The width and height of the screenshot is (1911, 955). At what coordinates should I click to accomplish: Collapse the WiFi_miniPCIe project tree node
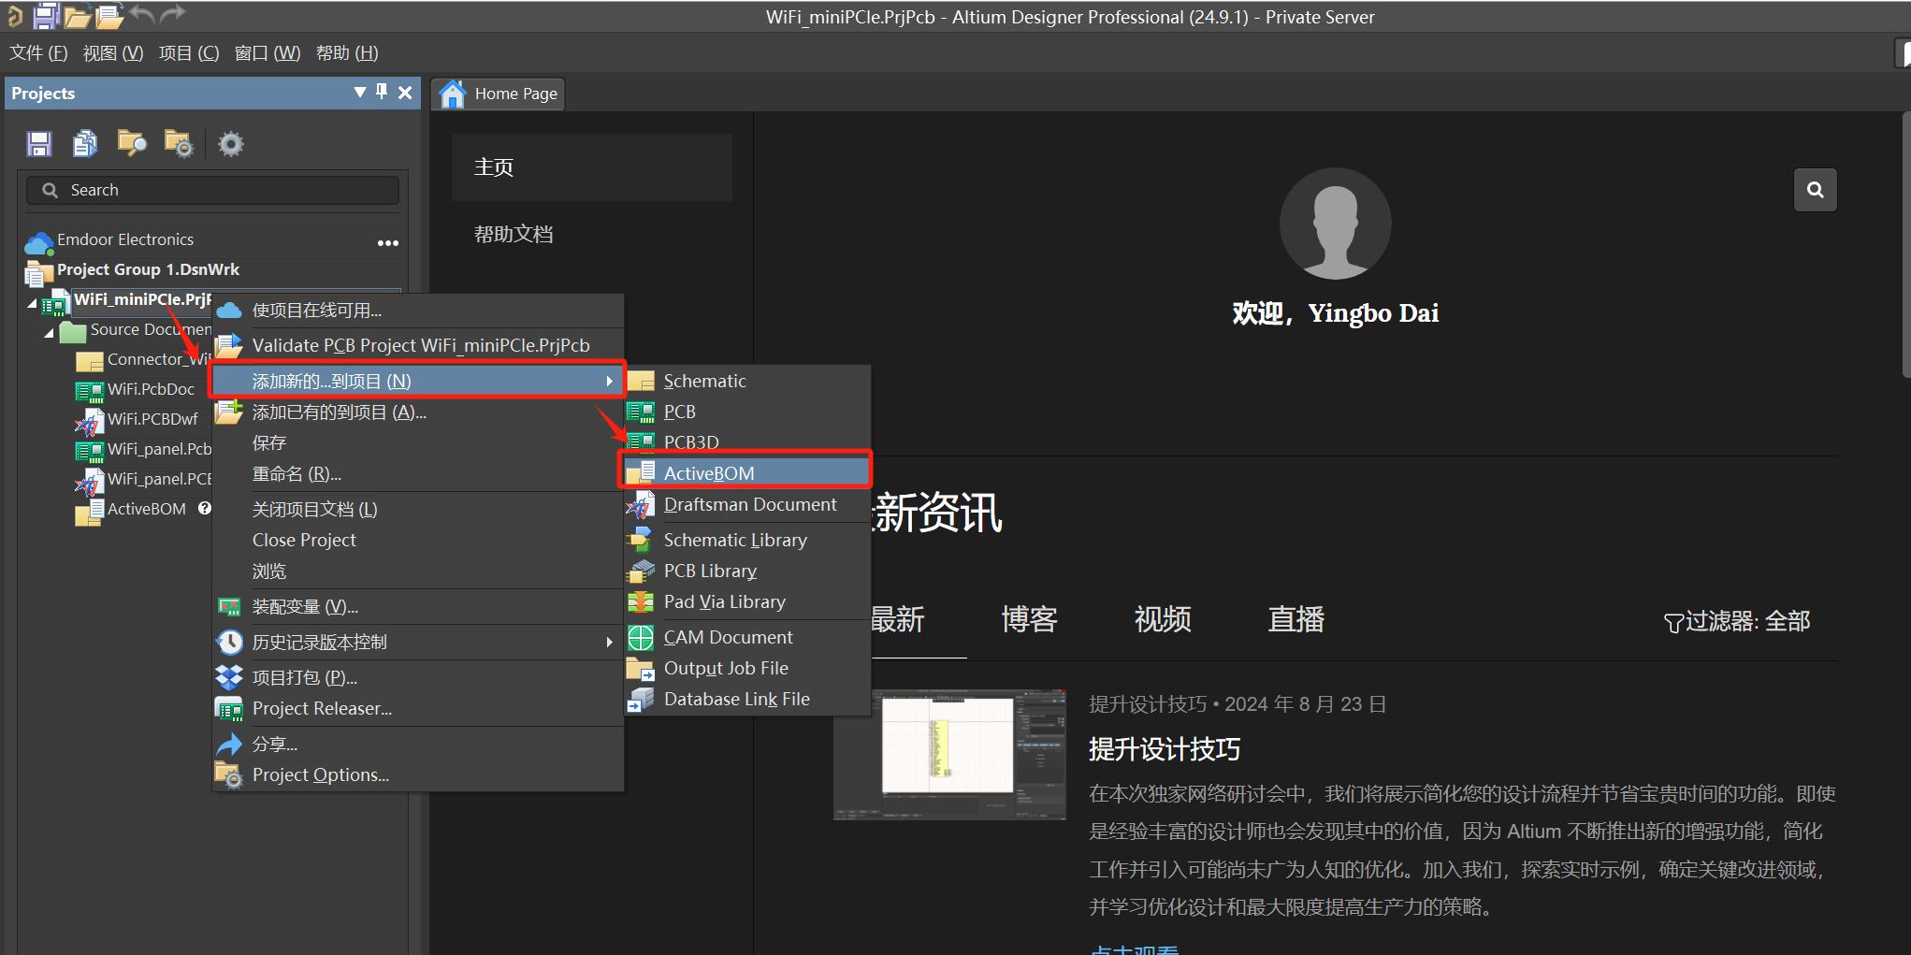click(x=33, y=303)
